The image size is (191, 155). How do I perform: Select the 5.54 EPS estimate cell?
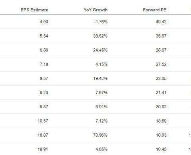click(44, 36)
